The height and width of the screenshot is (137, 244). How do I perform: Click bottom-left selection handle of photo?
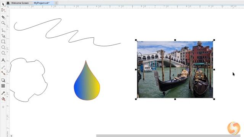point(136,99)
